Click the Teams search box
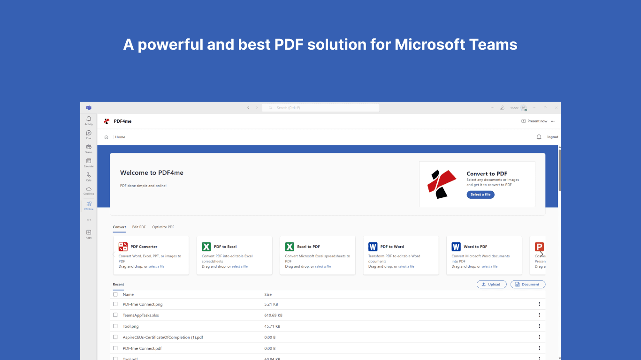Viewport: 641px width, 360px height. 320,108
